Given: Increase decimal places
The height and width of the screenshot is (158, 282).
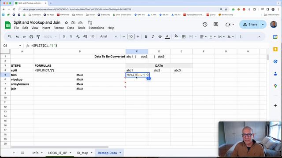Looking at the screenshot, I should coord(85,36).
